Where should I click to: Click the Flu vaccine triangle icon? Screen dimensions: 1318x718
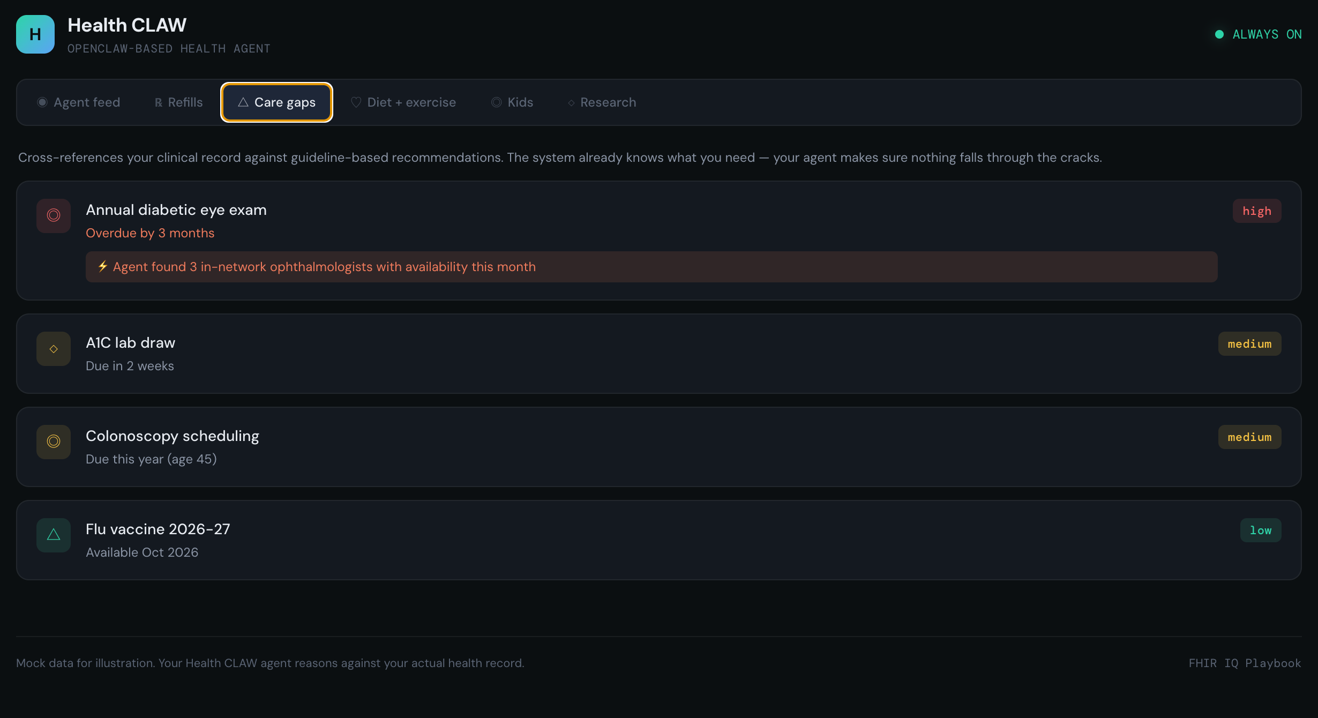coord(54,535)
